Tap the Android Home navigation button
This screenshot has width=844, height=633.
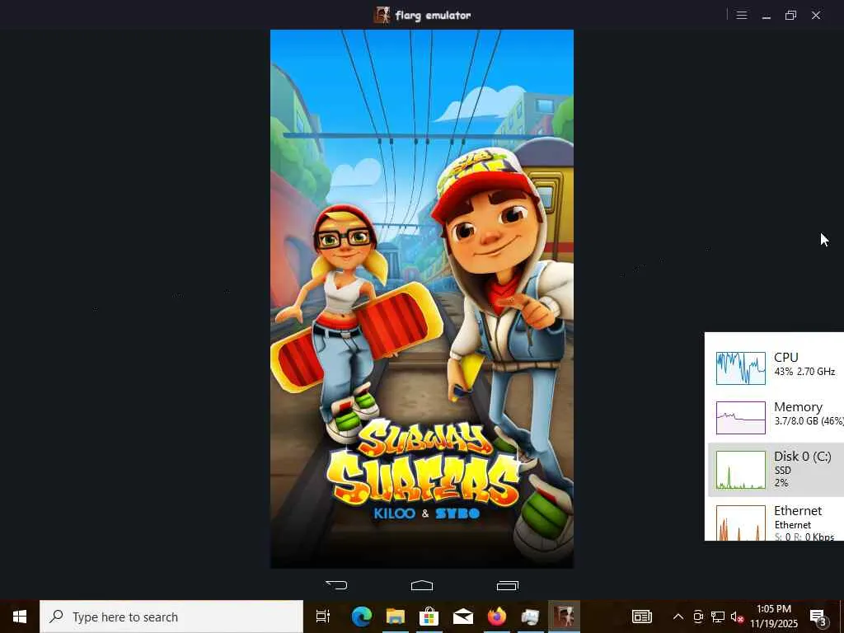tap(422, 585)
